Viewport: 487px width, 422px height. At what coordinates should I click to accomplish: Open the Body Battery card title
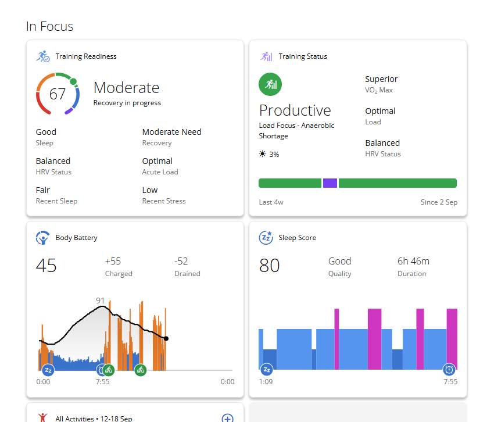coord(76,238)
